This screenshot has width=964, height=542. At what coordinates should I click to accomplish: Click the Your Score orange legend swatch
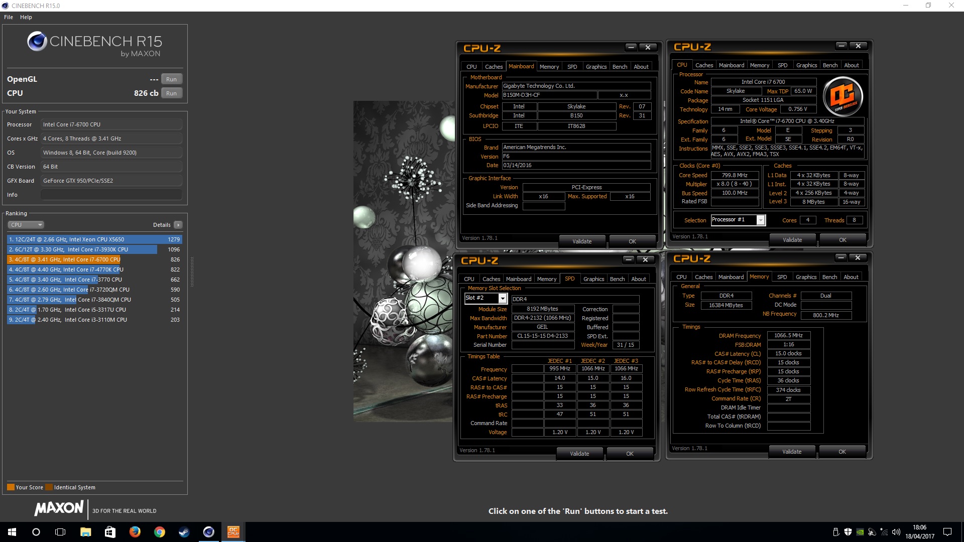pos(11,487)
